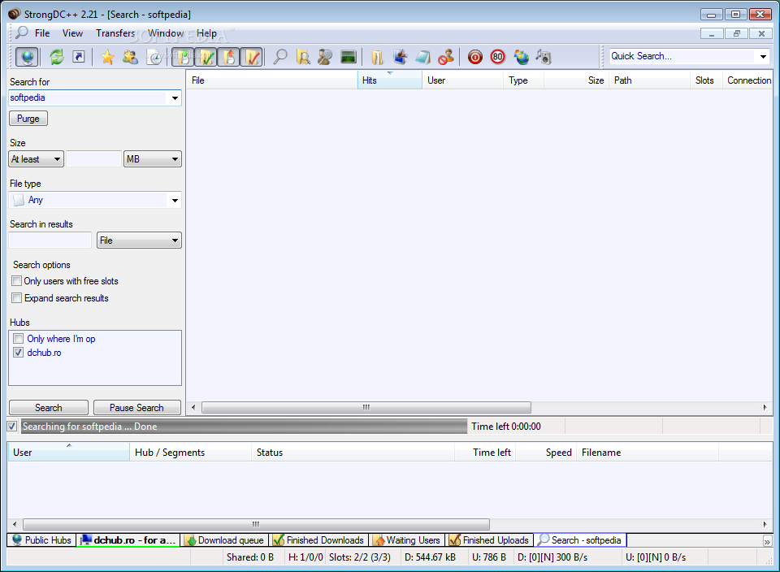Switch to the Public Hubs tab

41,540
